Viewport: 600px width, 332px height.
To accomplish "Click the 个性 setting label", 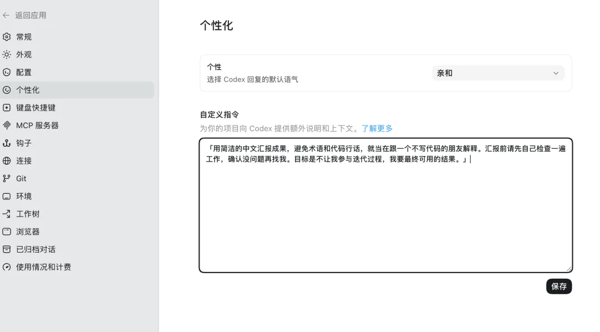I will [214, 67].
